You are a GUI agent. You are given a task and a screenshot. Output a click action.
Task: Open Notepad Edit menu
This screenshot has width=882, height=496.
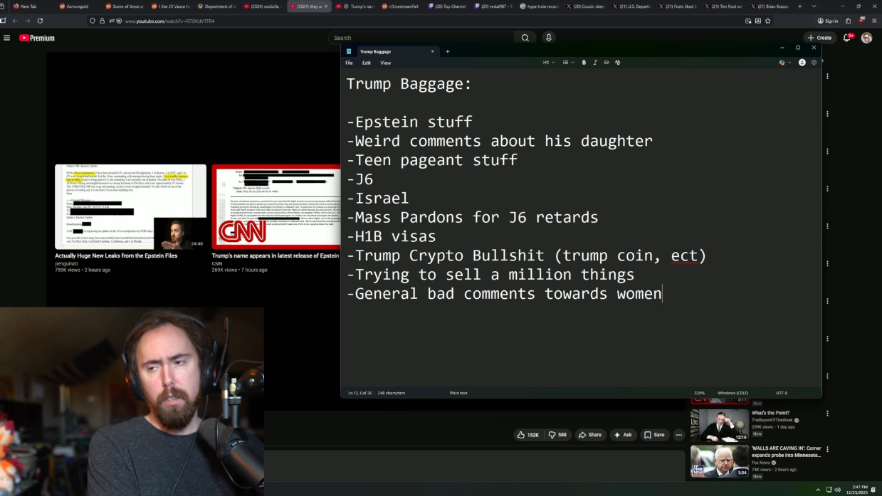(367, 63)
